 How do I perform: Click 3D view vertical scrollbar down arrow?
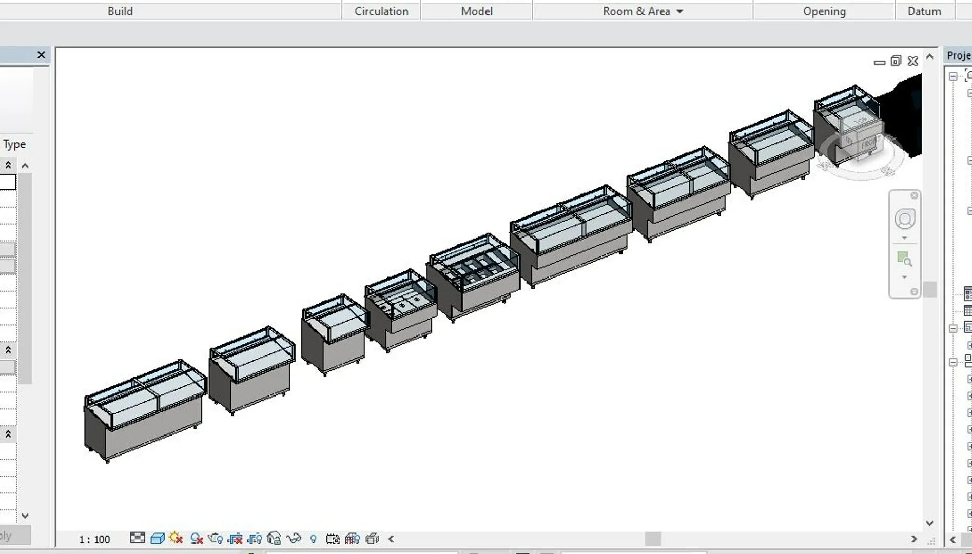930,523
